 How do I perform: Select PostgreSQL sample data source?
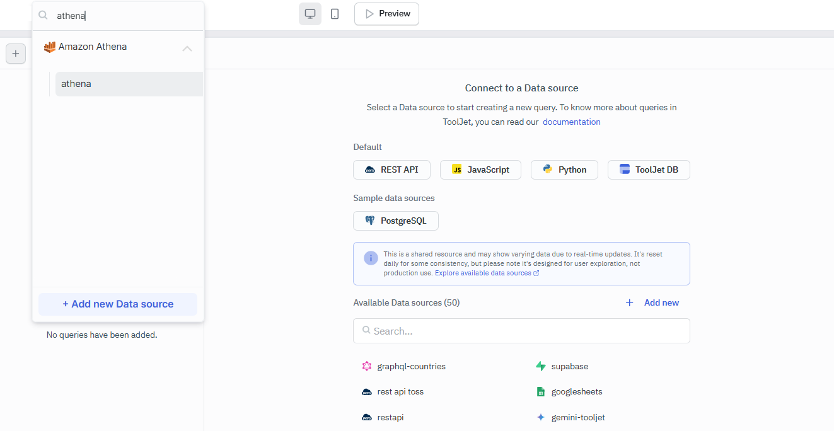pyautogui.click(x=396, y=221)
